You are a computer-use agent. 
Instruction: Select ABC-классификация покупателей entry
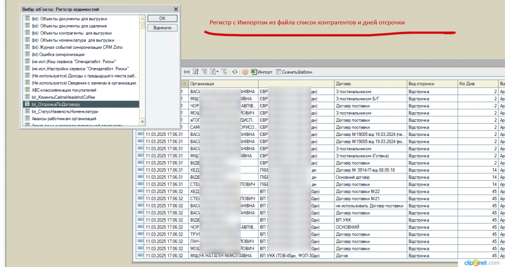81,90
